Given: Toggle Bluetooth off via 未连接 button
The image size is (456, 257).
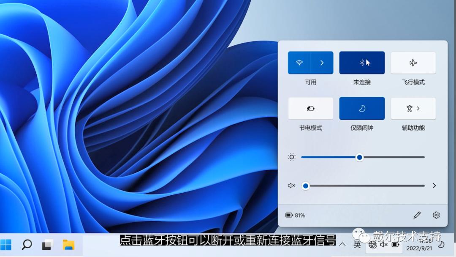Looking at the screenshot, I should pos(361,62).
